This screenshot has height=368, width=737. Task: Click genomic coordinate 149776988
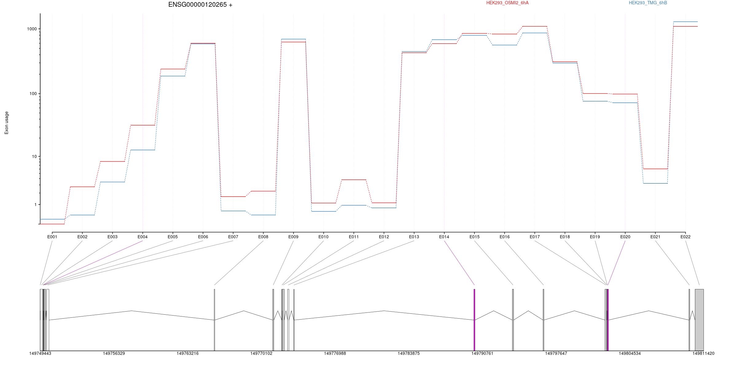(x=335, y=354)
